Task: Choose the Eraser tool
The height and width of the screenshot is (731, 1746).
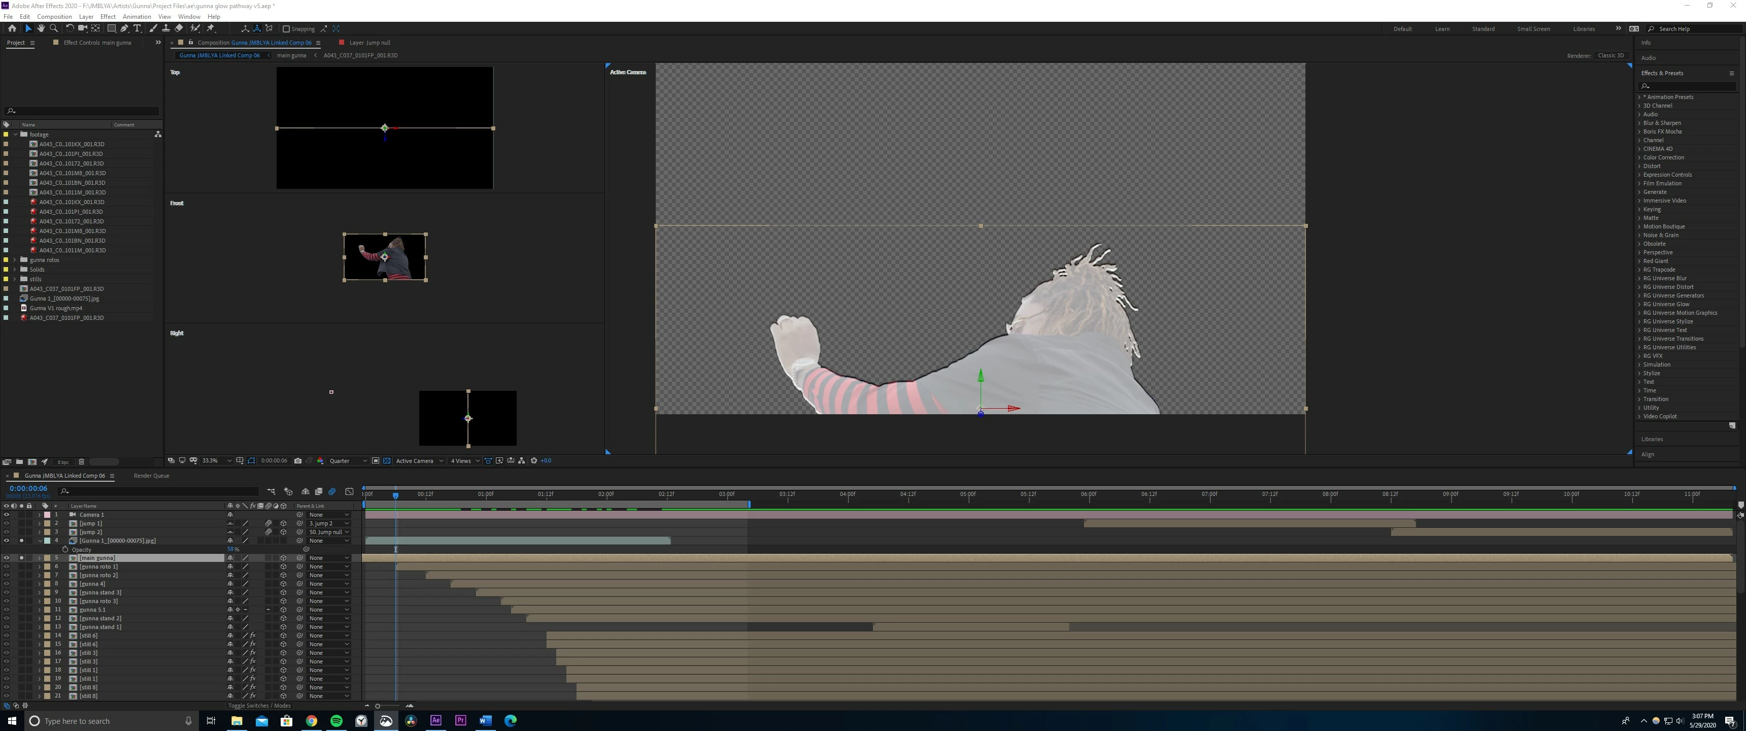Action: (179, 28)
